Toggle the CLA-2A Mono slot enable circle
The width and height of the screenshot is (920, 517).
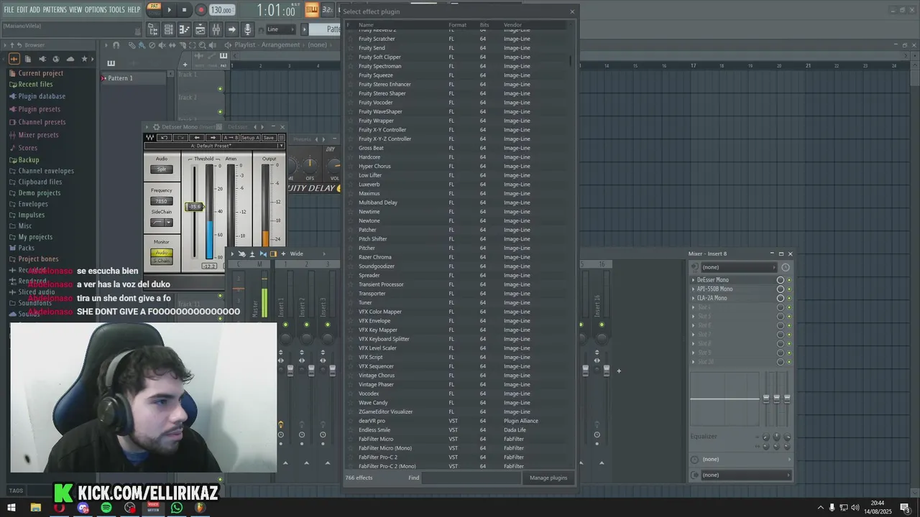[x=781, y=298]
